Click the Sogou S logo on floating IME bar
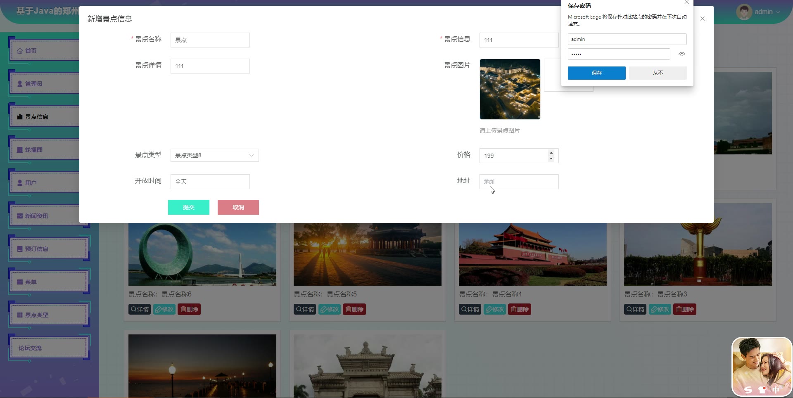This screenshot has width=793, height=398. (748, 389)
